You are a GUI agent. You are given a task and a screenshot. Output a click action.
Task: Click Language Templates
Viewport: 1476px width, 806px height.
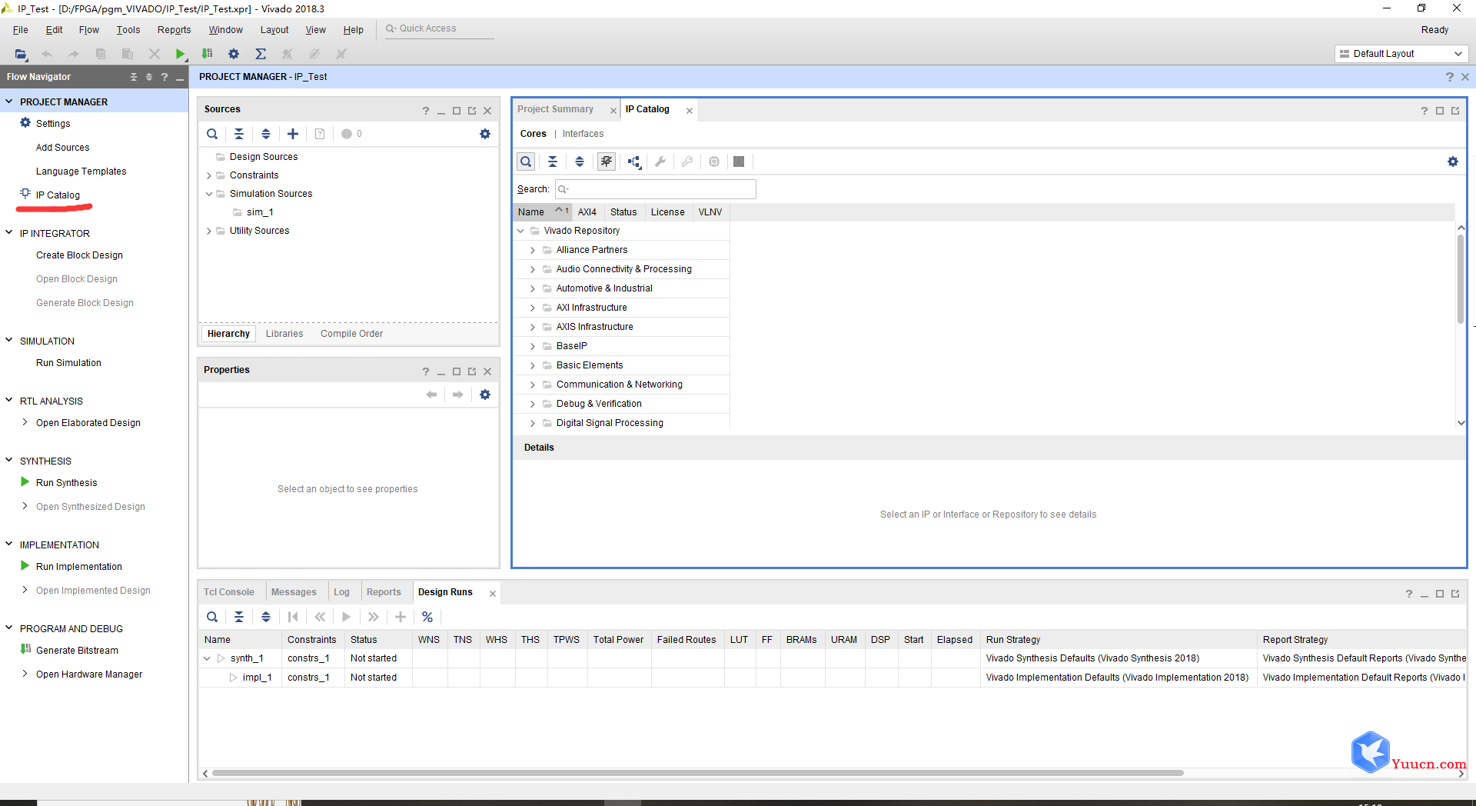click(x=81, y=172)
